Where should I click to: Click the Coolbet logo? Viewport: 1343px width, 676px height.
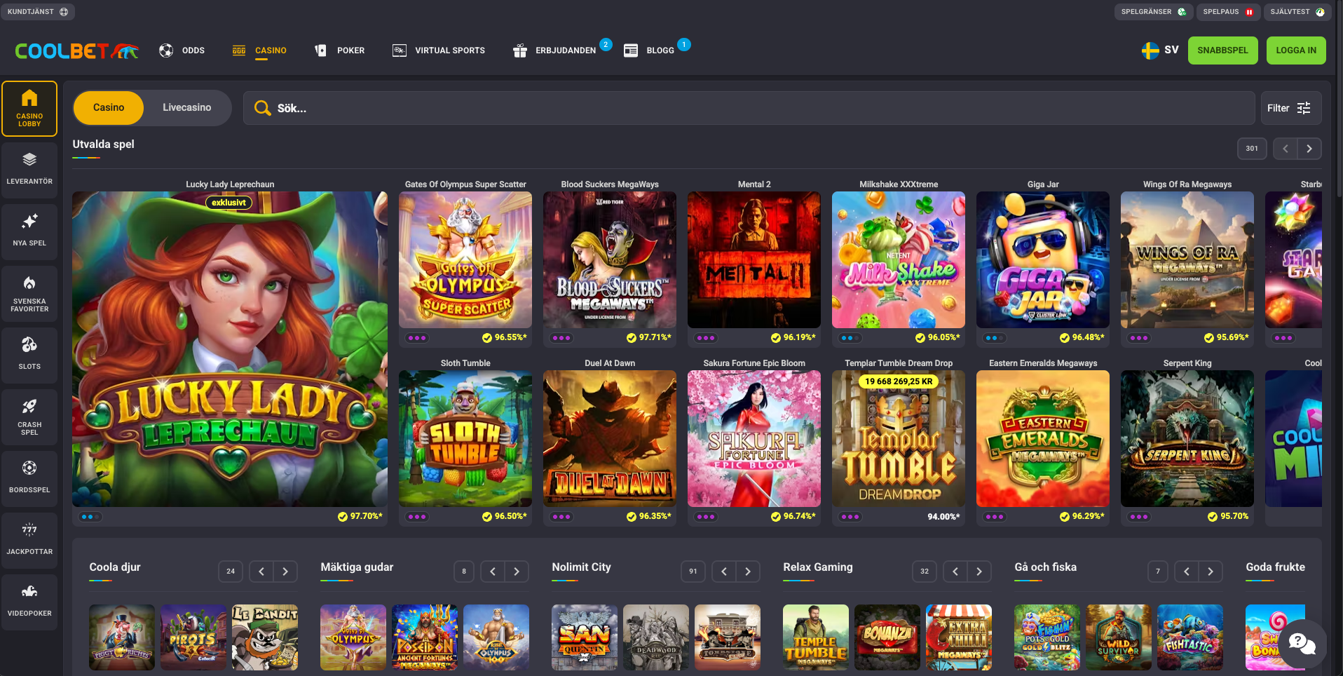pos(76,50)
